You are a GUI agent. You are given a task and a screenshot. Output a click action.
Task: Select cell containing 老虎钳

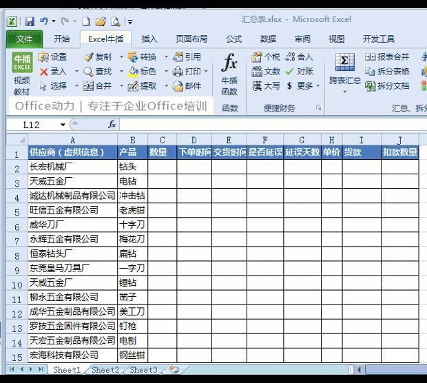click(133, 210)
